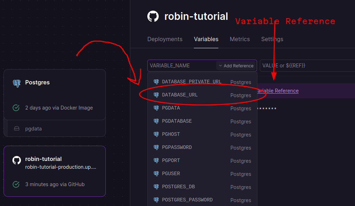355x206 pixels.
Task: Click elephant icon next to PGPASSWORD
Action: coord(156,147)
